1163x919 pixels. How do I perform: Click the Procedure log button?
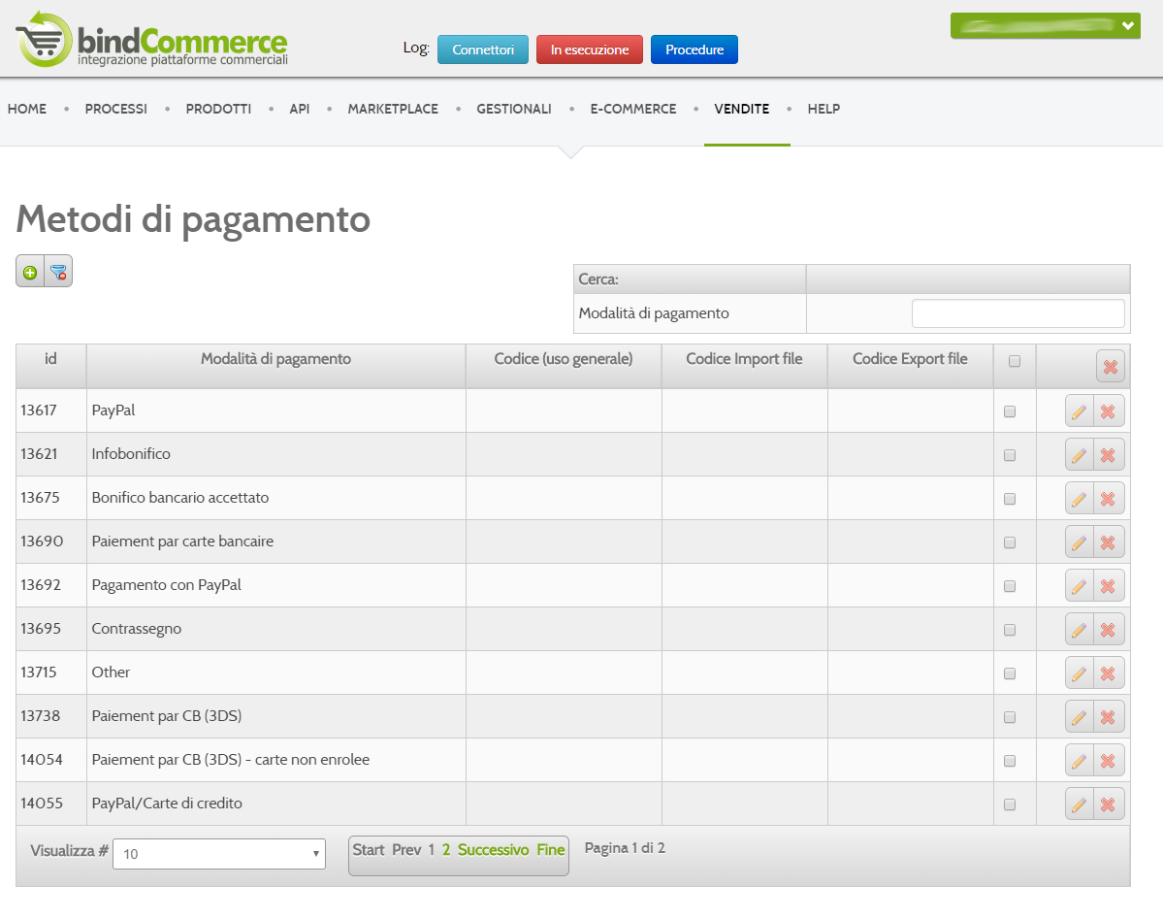pos(695,49)
